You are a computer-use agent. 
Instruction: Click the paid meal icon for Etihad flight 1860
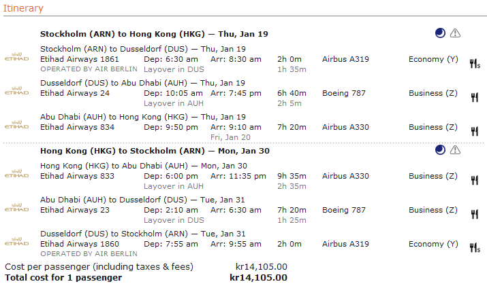click(x=475, y=249)
